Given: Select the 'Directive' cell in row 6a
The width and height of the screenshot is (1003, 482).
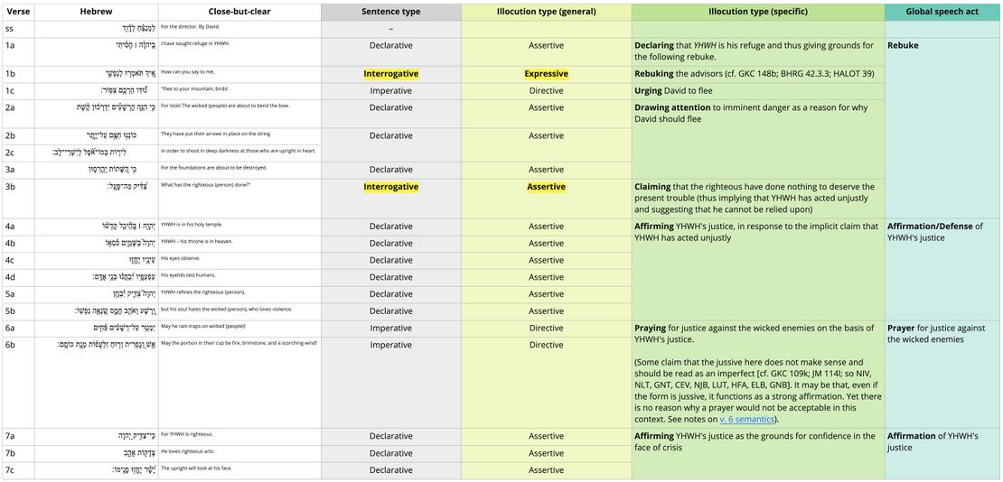Looking at the screenshot, I should 546,329.
